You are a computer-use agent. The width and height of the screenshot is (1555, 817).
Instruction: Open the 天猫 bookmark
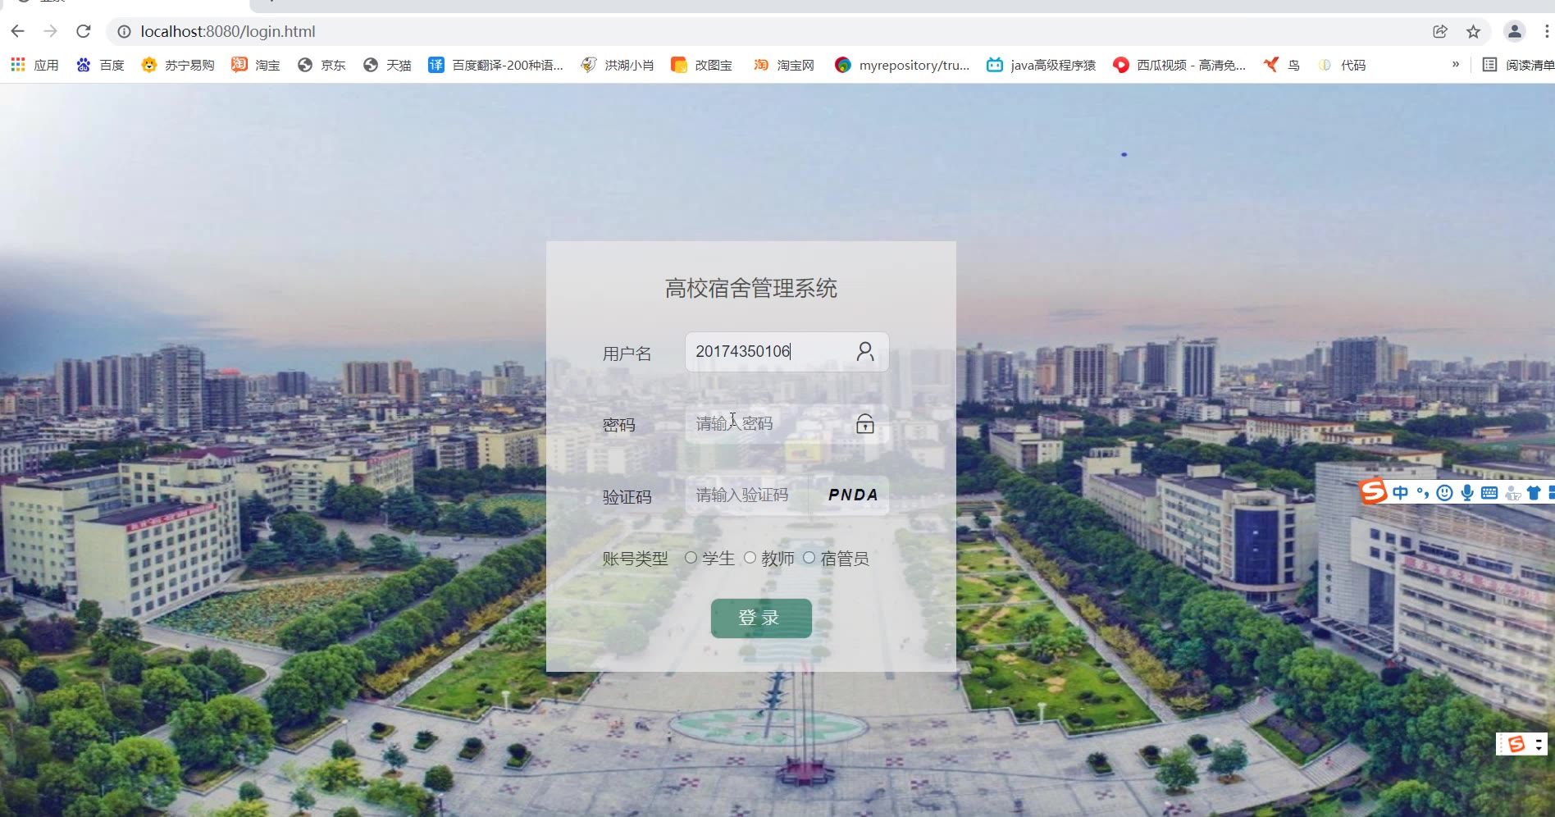coord(387,65)
